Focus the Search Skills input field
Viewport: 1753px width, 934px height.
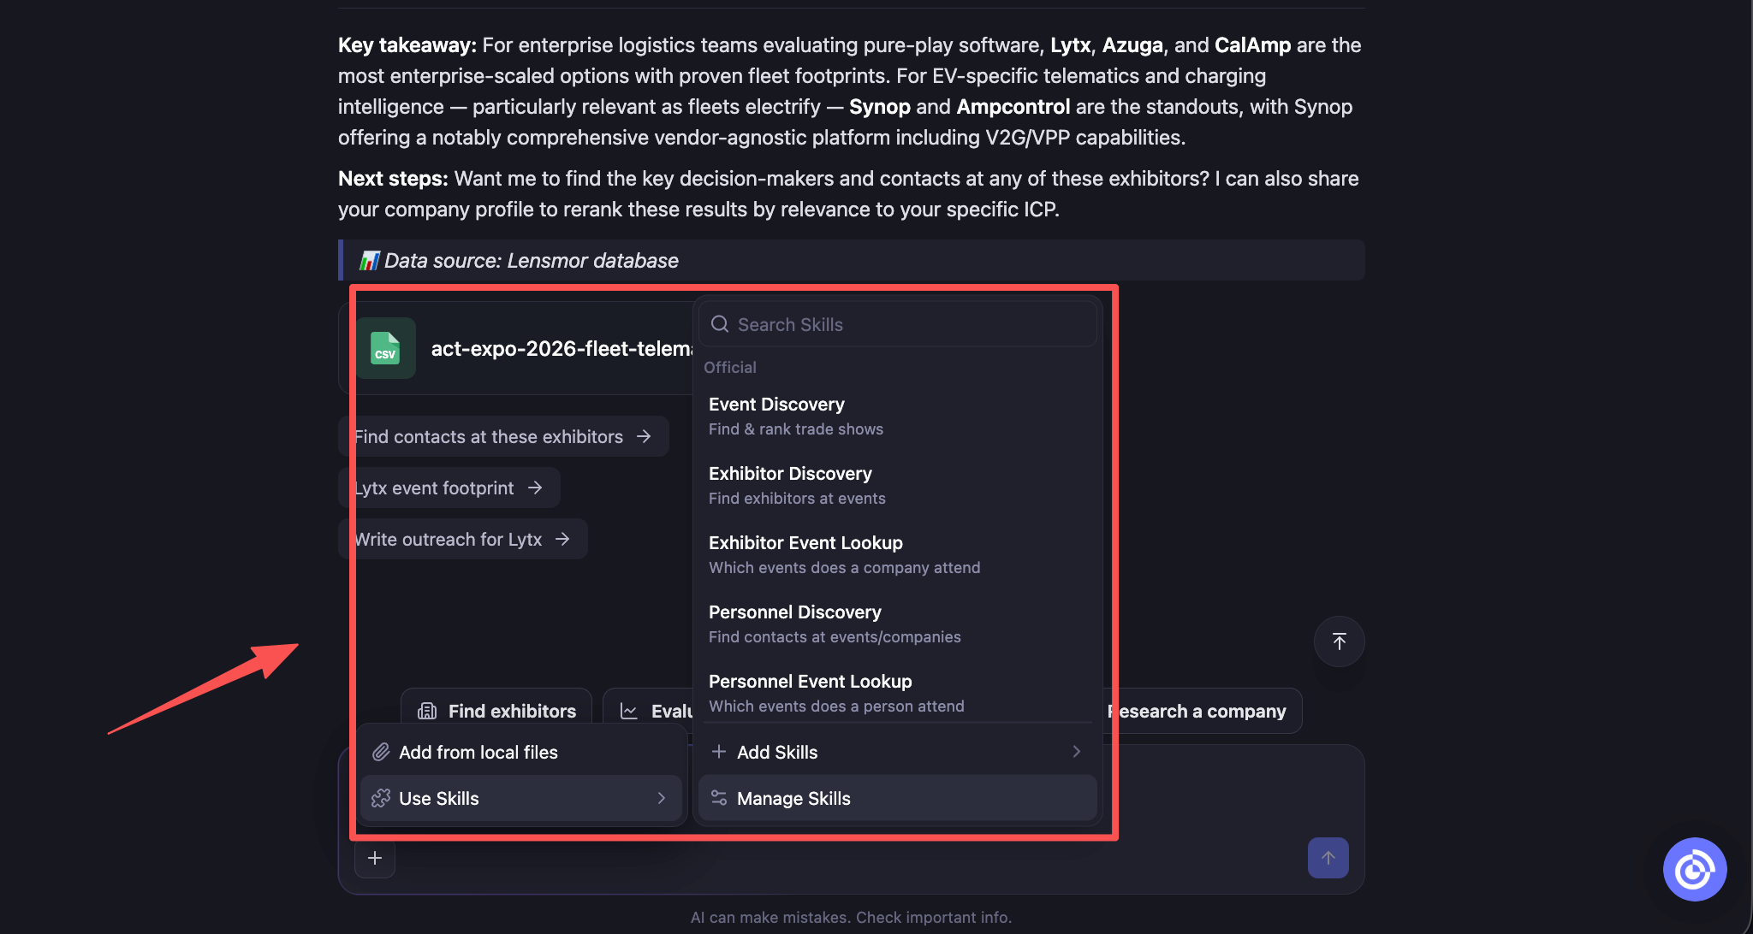[898, 324]
